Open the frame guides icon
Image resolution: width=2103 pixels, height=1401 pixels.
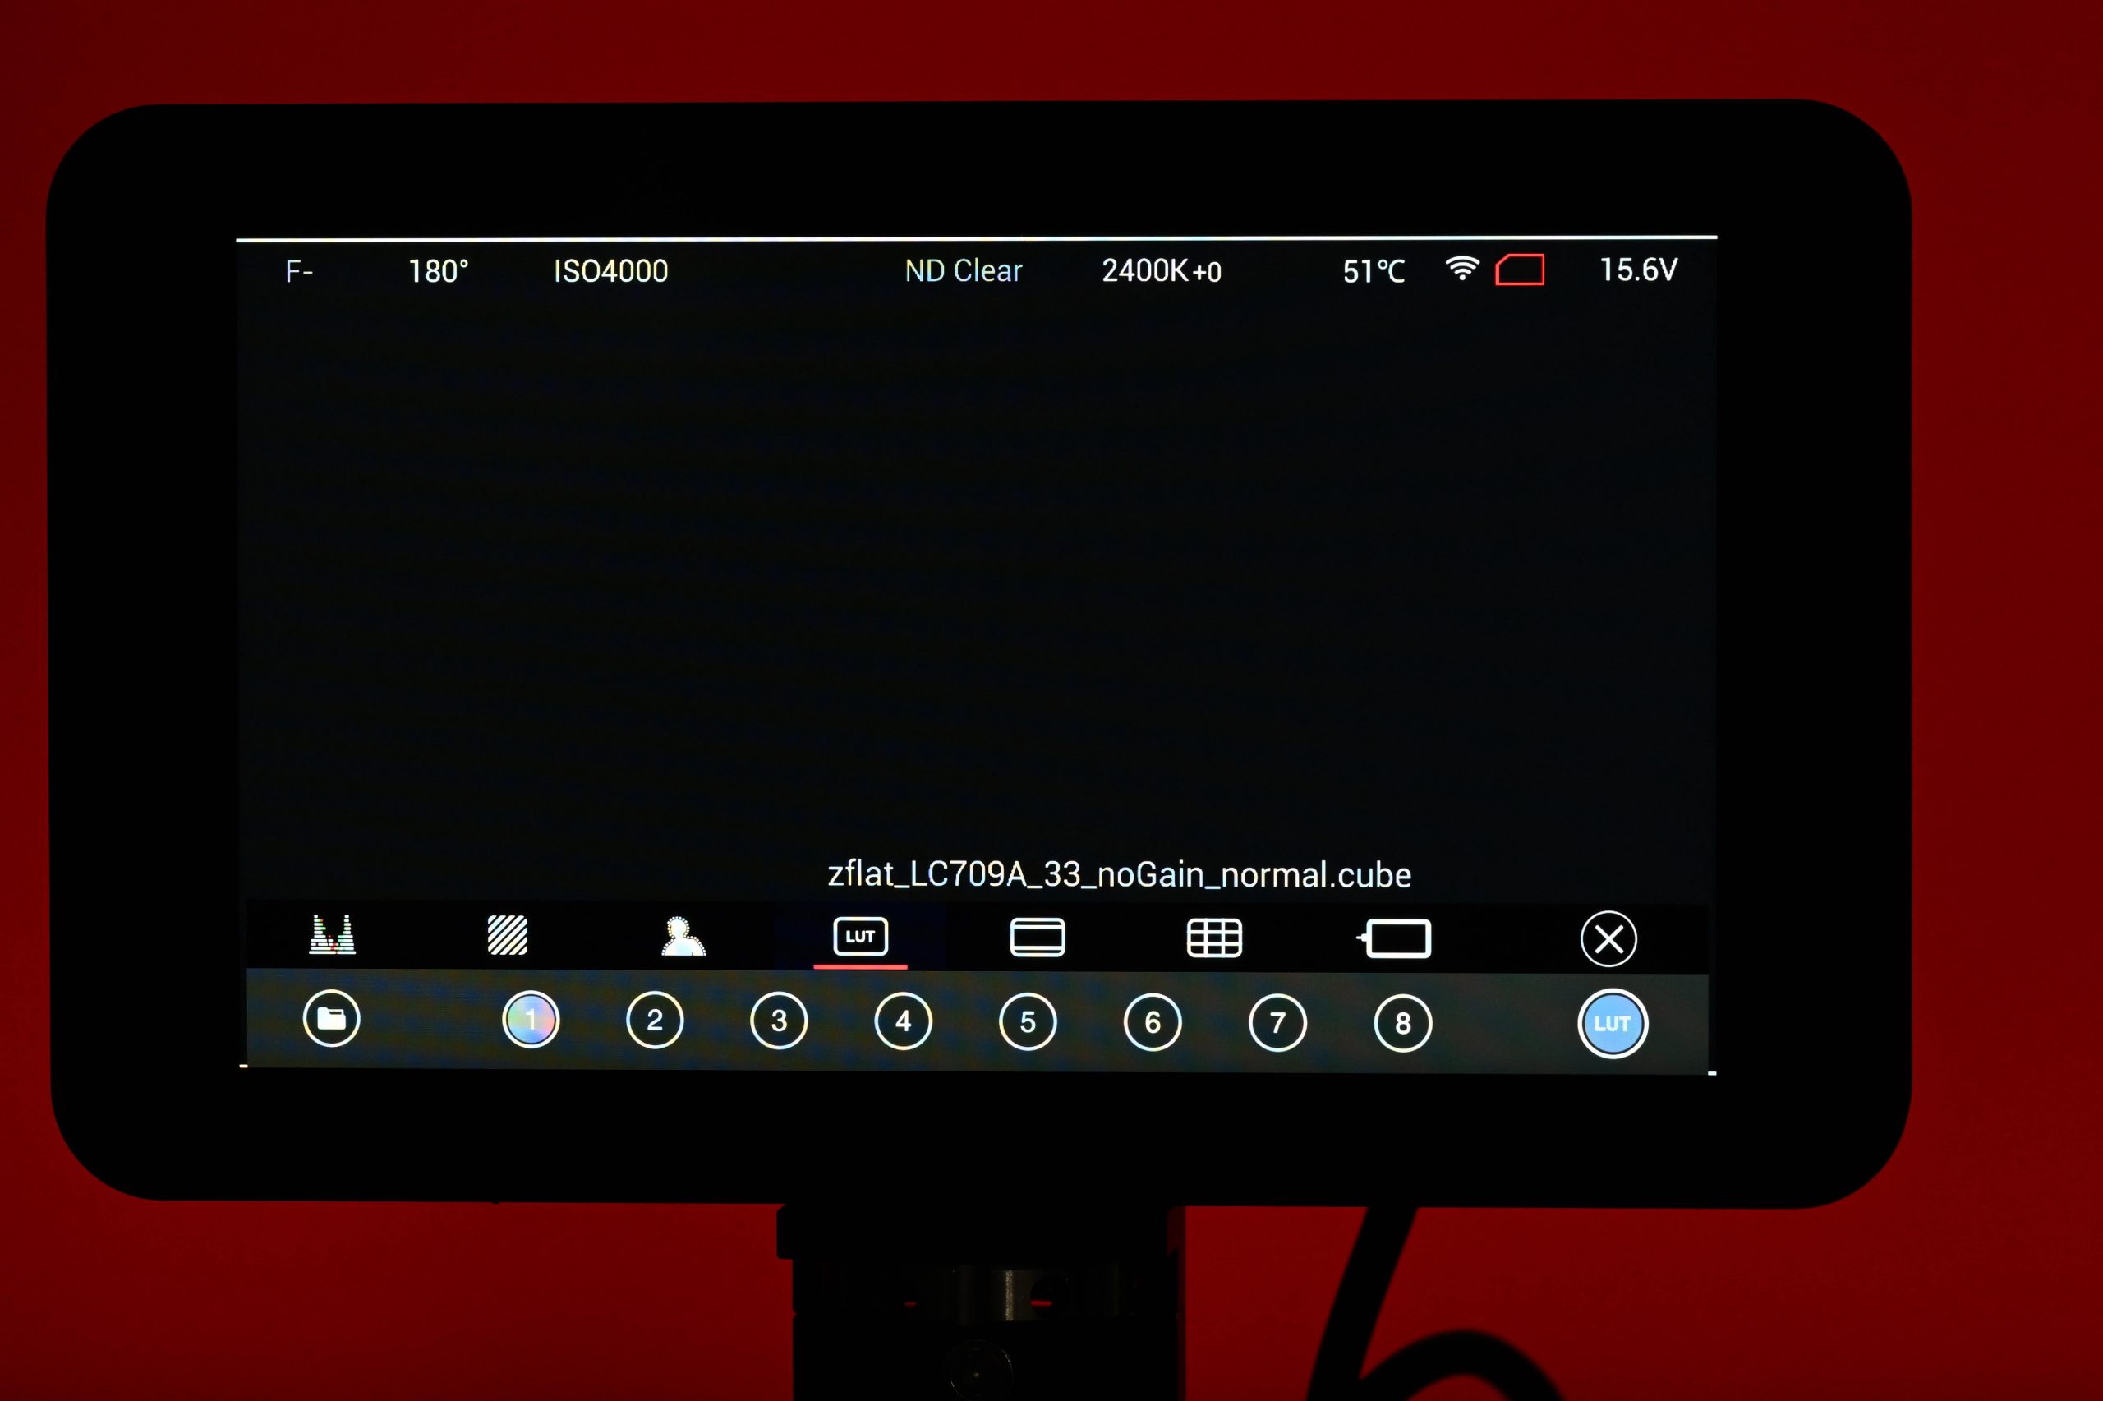[x=1037, y=938]
